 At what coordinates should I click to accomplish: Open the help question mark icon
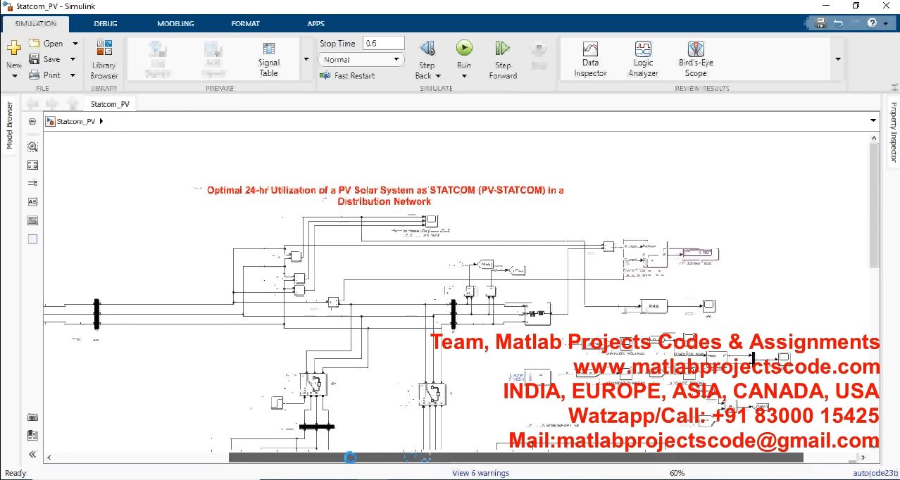click(x=873, y=23)
